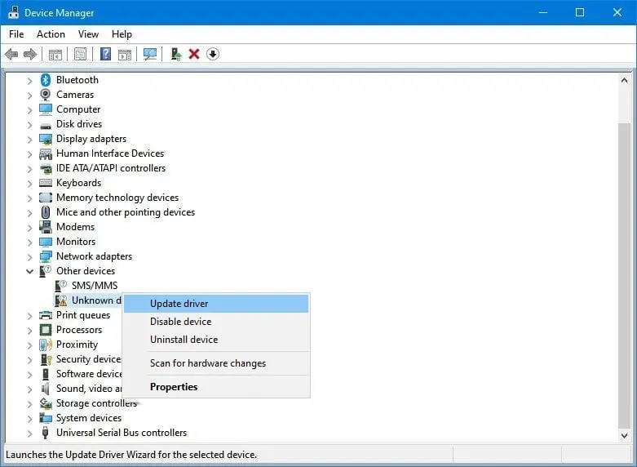637x467 pixels.
Task: Click the Forward arrow toolbar icon
Action: pos(30,54)
